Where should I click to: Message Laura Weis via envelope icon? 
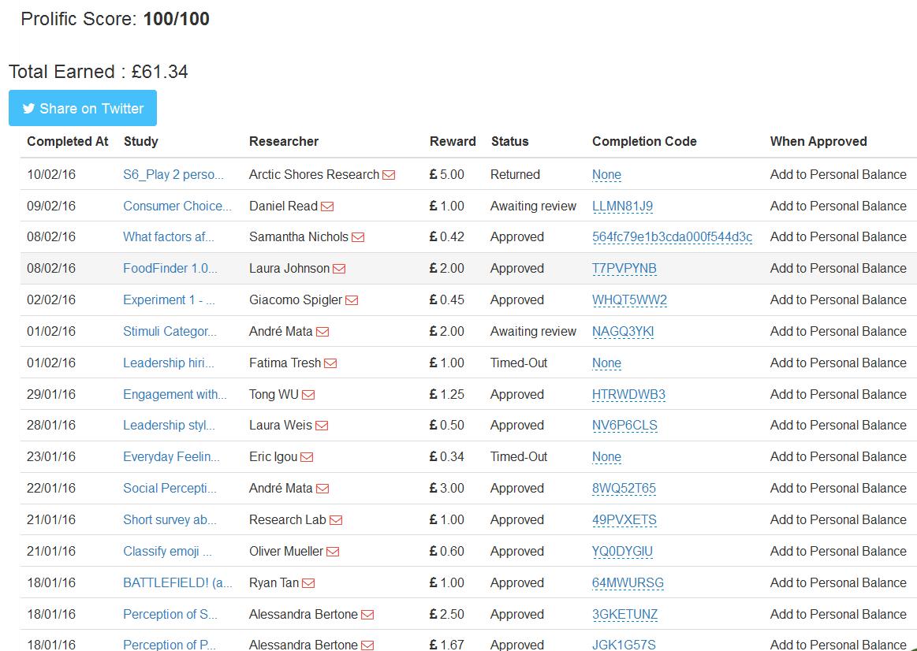322,426
